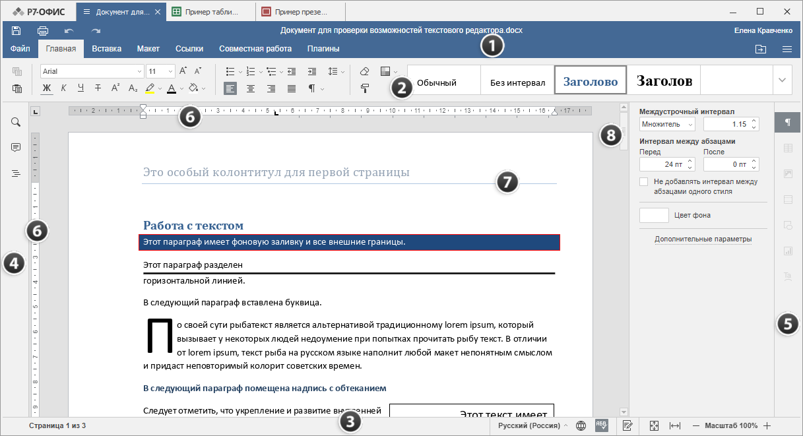Open the Множитель line spacing combo box
Screen dimensions: 803x436
coord(668,124)
